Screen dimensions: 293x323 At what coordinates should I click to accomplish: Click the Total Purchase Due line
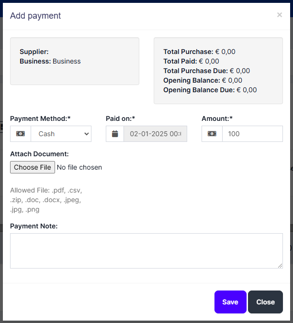point(206,71)
